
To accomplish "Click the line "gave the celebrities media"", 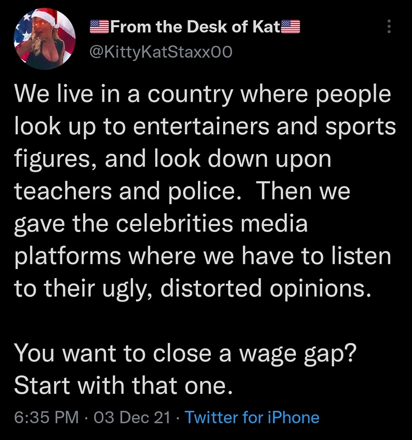I will click(x=160, y=225).
